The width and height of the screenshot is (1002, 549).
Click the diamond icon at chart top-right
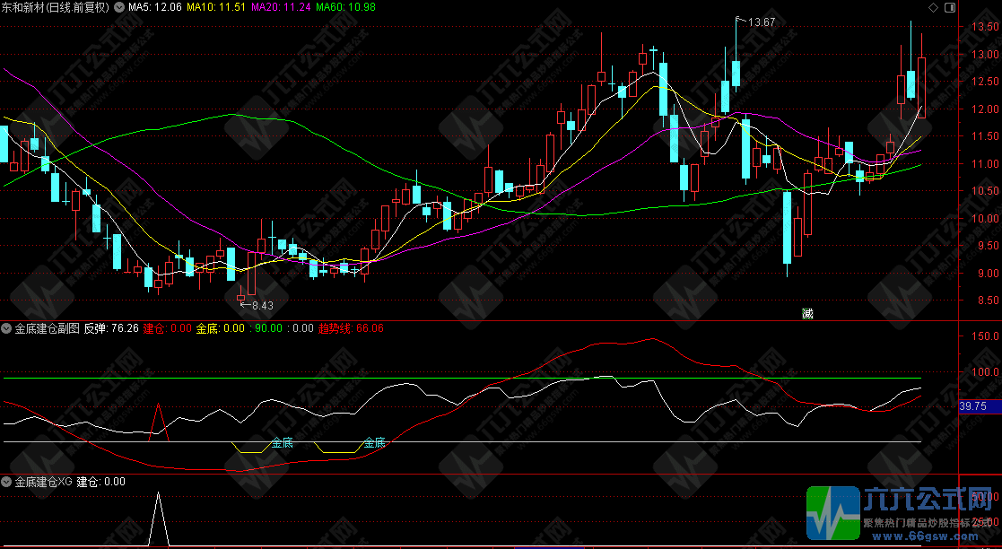[x=933, y=7]
